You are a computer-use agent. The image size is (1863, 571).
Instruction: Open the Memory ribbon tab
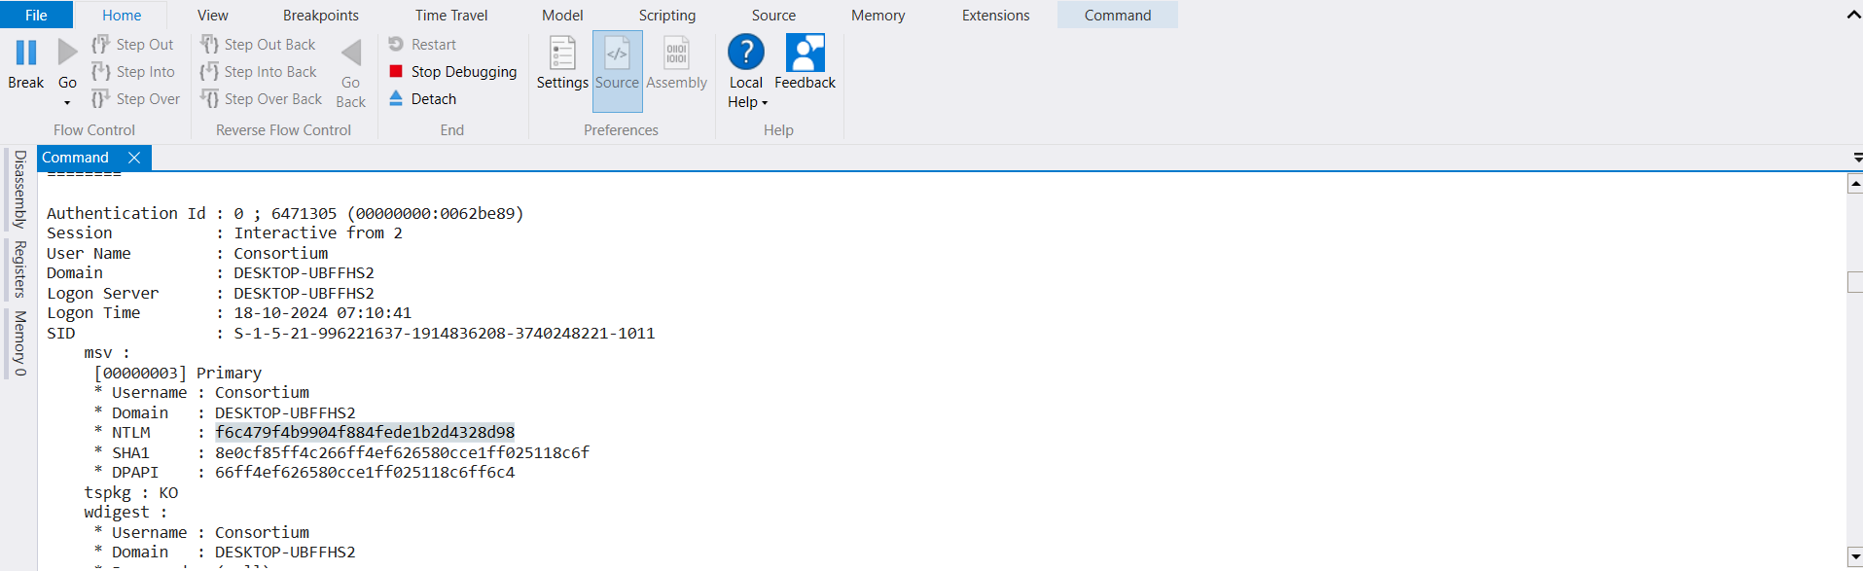click(x=878, y=15)
